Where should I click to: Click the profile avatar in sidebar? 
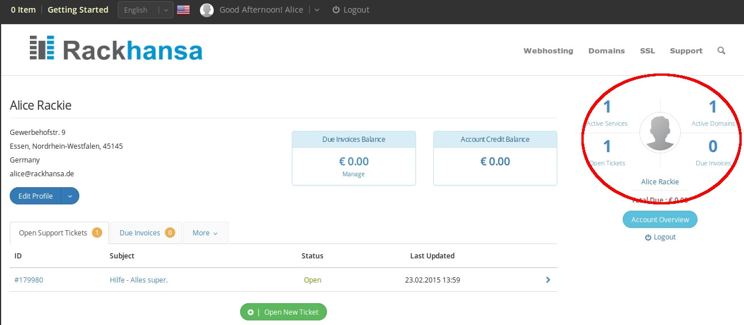point(660,133)
